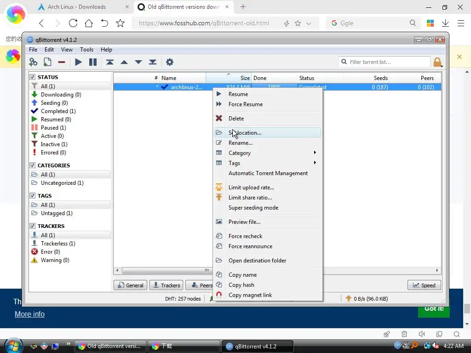Select Force recheck in the context menu
471x353 pixels.
tap(267, 236)
